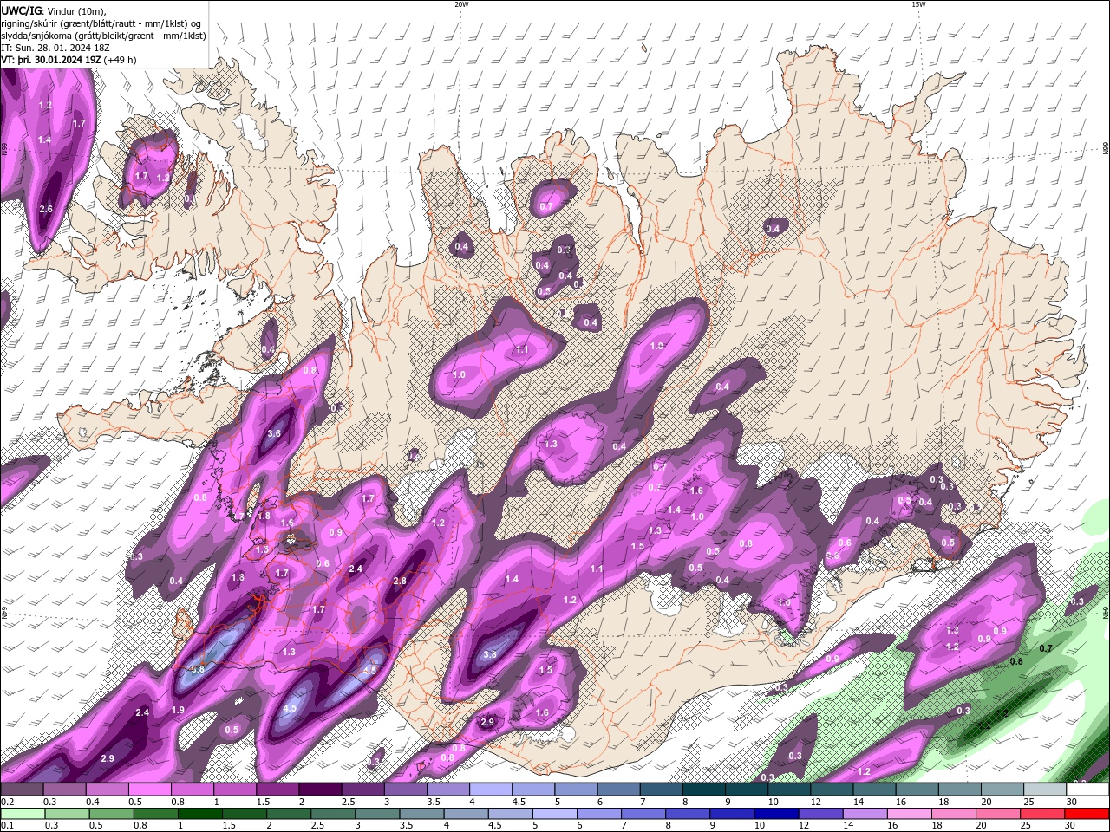Click the 2.6 value in the northwest snow band
Screen dimensions: 1110x832
click(46, 209)
